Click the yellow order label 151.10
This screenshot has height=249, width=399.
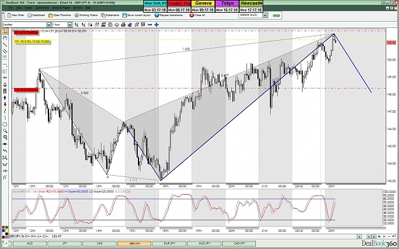[x=32, y=41]
